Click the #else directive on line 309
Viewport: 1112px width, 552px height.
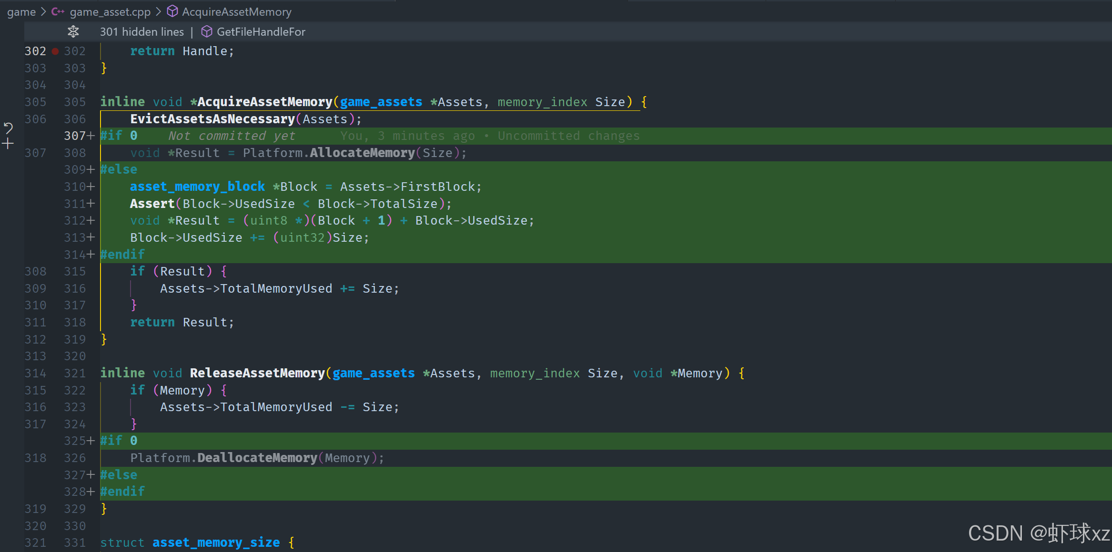(x=119, y=169)
